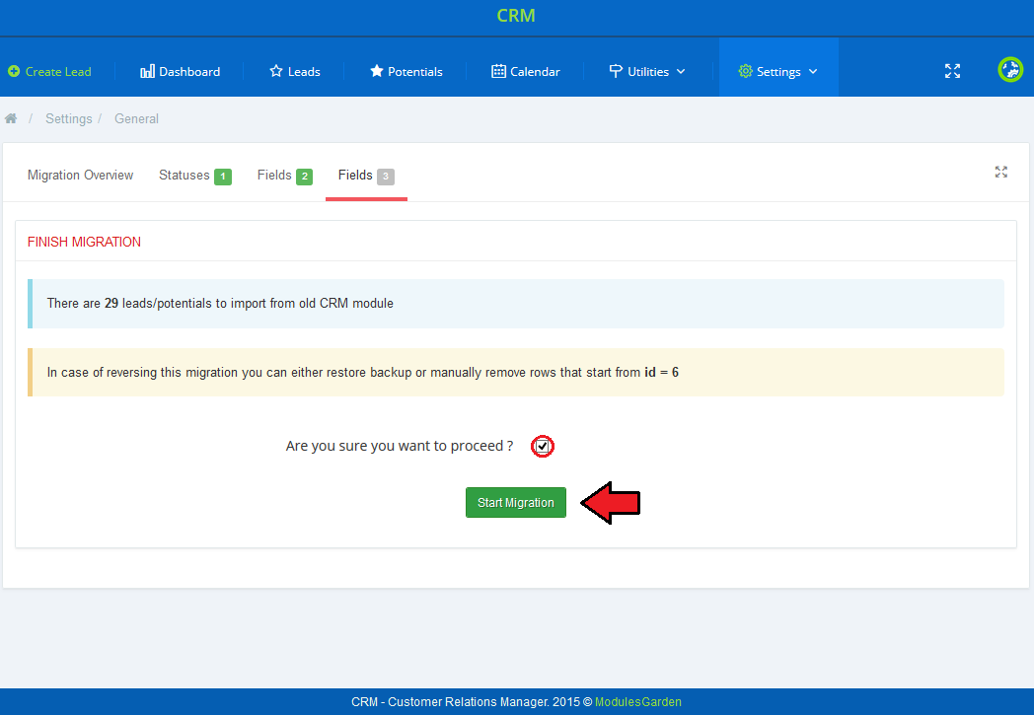Click the Create Lead link
The width and height of the screenshot is (1034, 715).
click(49, 71)
